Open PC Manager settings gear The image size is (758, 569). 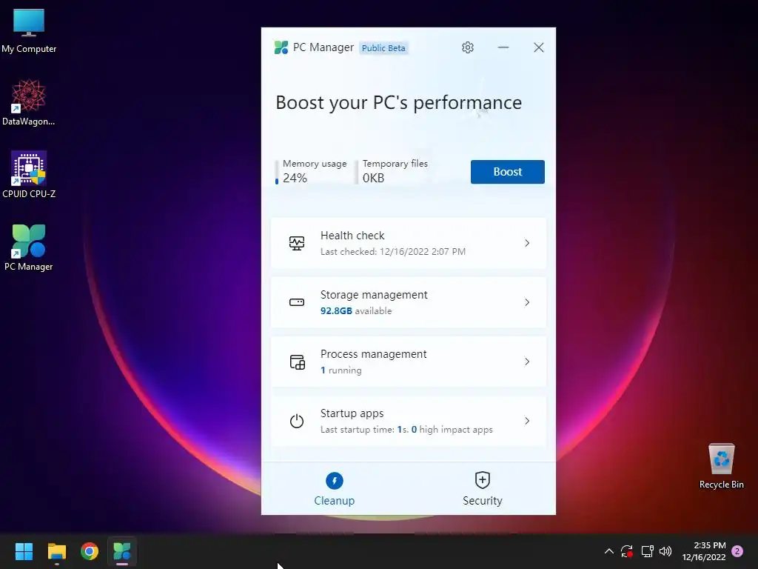[468, 47]
